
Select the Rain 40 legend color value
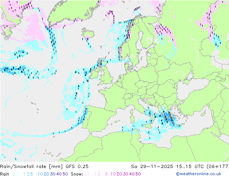(x=59, y=174)
